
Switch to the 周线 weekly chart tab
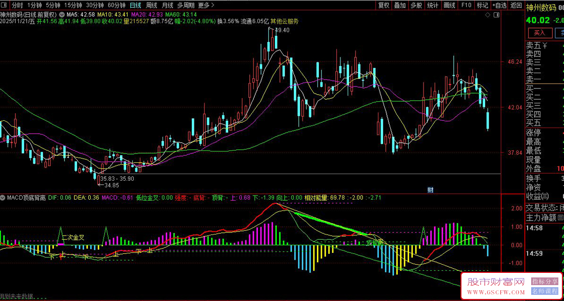(152, 5)
